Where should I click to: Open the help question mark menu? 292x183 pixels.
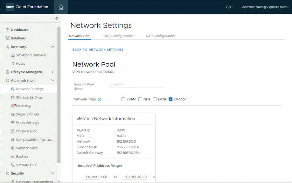click(228, 7)
